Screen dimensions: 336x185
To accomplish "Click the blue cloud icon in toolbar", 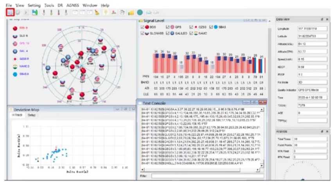I will click(x=149, y=13).
